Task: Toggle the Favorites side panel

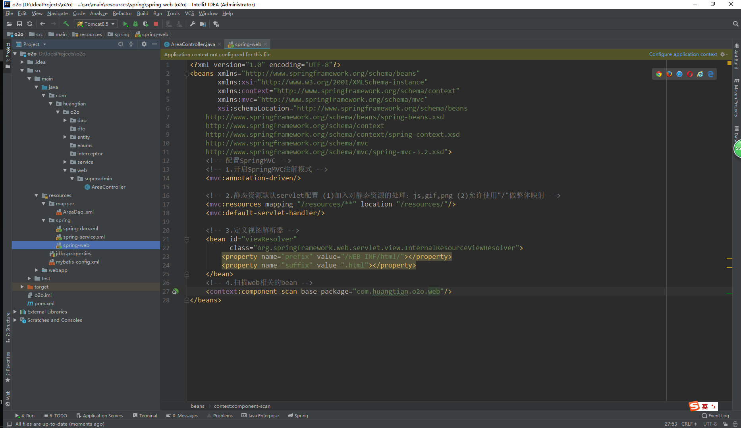Action: click(8, 367)
